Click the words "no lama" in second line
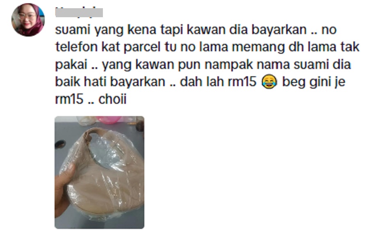The width and height of the screenshot is (369, 233). (x=204, y=47)
